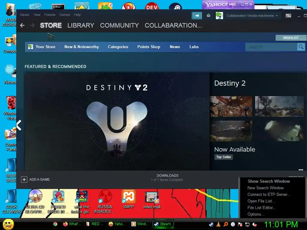The width and height of the screenshot is (307, 230).
Task: Click the WISHLIST button
Action: pos(291,38)
